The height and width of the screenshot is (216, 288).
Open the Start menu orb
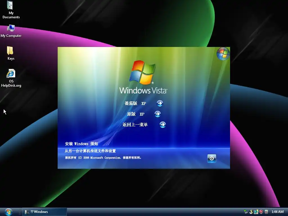[8, 212]
